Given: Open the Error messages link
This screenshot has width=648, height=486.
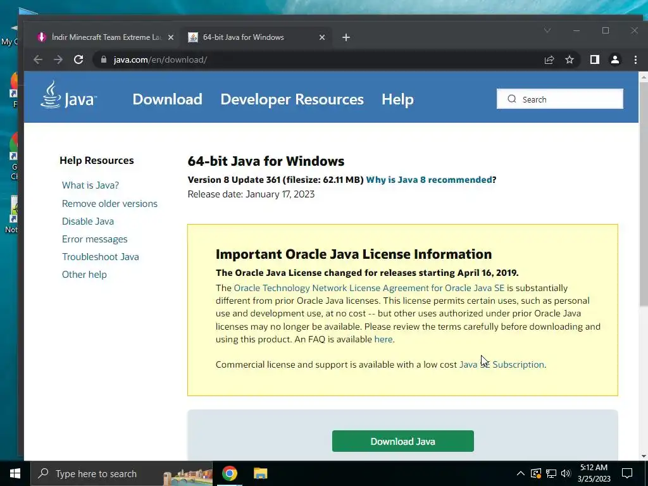Looking at the screenshot, I should pyautogui.click(x=95, y=239).
